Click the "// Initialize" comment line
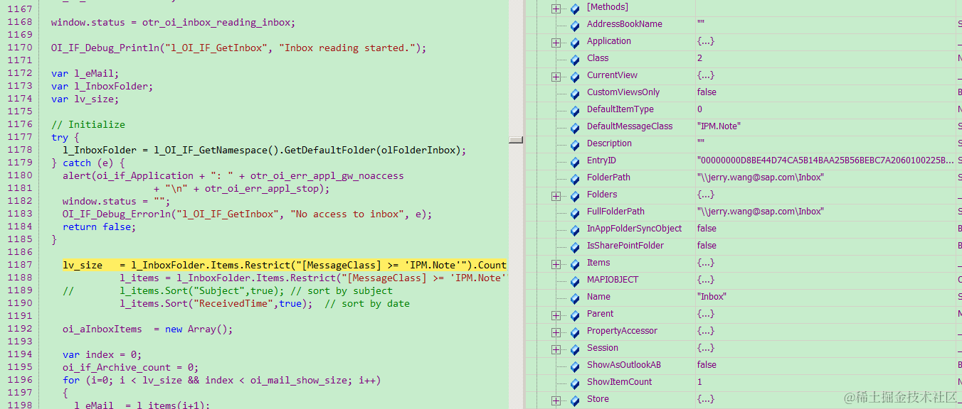This screenshot has height=409, width=962. coord(88,124)
